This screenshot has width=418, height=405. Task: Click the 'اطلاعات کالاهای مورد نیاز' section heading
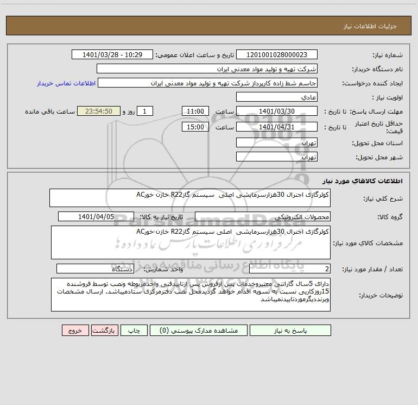pos(363,181)
